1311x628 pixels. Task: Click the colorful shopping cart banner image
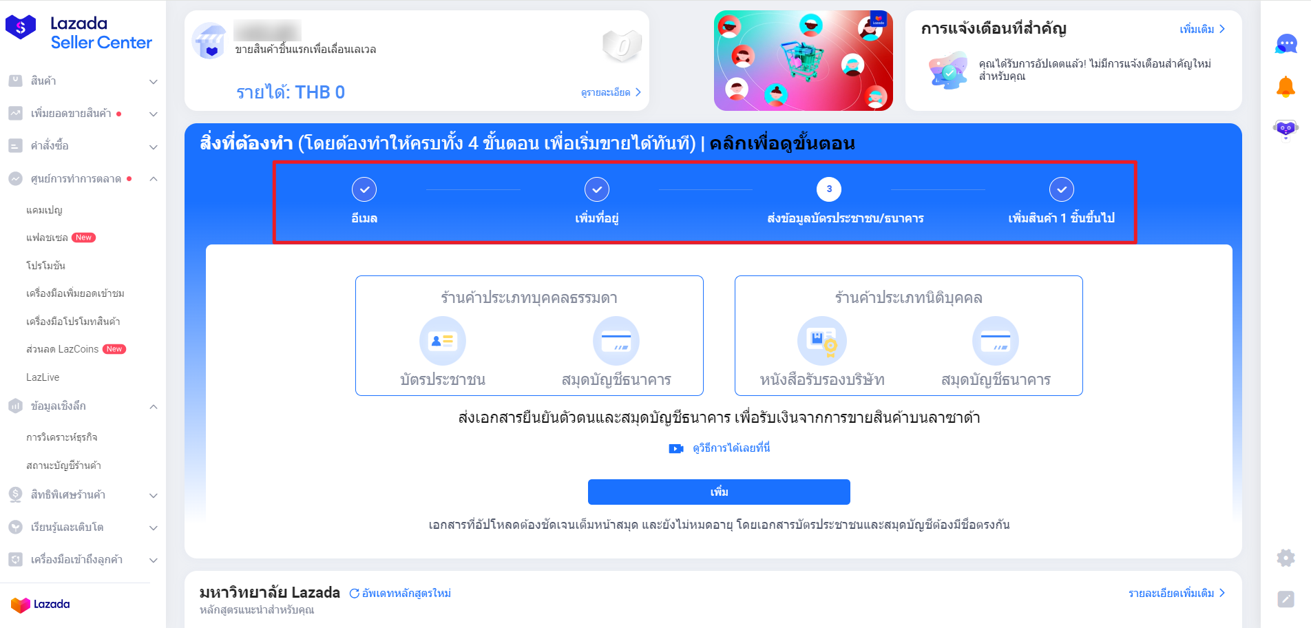[x=804, y=61]
